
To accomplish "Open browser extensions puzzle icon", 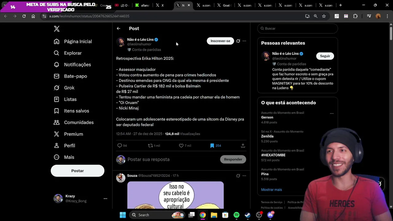I will 355,16.
